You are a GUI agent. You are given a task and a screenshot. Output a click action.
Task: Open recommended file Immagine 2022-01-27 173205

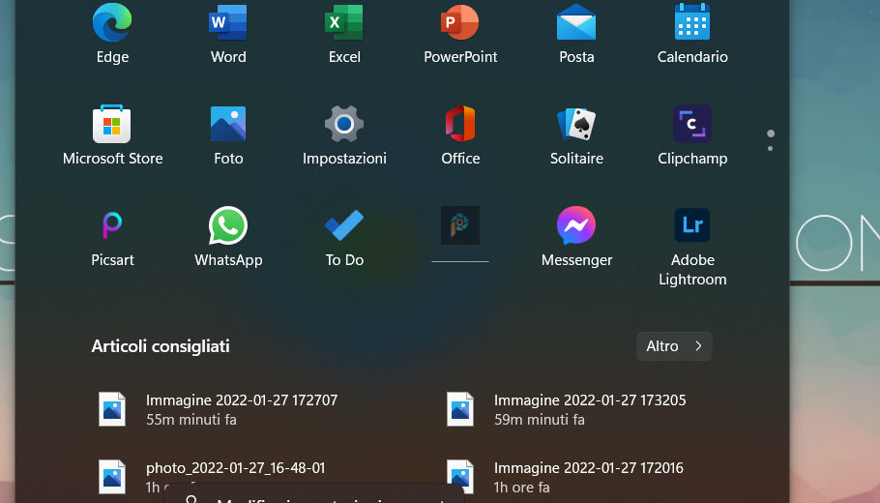(x=589, y=409)
